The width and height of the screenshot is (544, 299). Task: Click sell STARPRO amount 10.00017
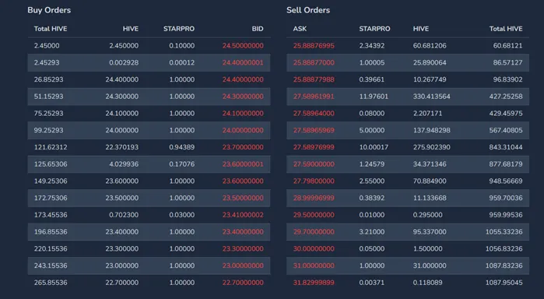click(374, 147)
